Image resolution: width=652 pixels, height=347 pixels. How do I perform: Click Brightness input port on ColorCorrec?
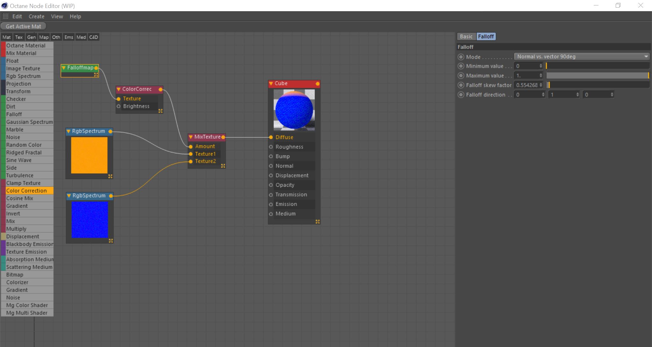(x=118, y=106)
